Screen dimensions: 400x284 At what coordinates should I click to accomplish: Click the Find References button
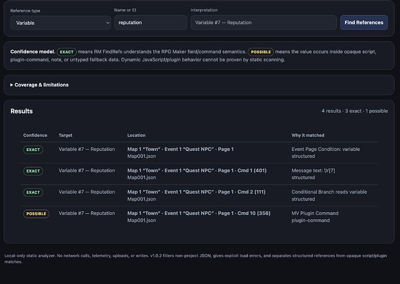(x=364, y=23)
